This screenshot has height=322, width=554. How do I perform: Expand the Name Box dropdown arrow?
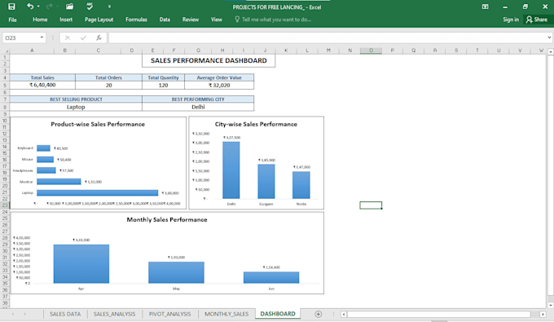(42, 37)
